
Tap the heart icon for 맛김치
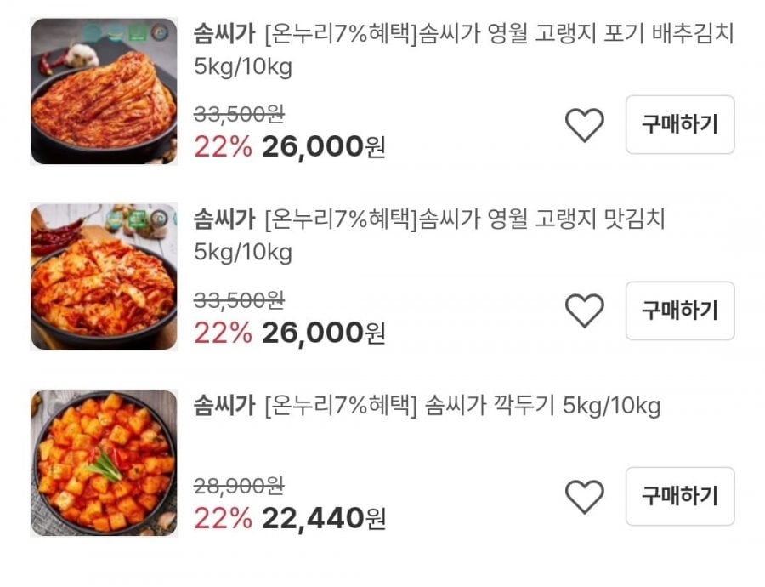click(x=584, y=311)
